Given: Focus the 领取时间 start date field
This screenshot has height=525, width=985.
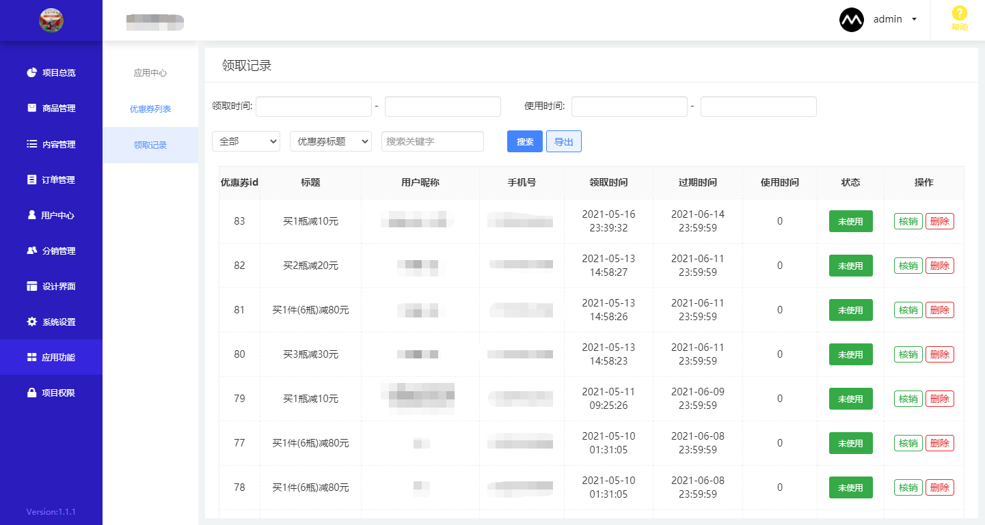Looking at the screenshot, I should [x=314, y=107].
